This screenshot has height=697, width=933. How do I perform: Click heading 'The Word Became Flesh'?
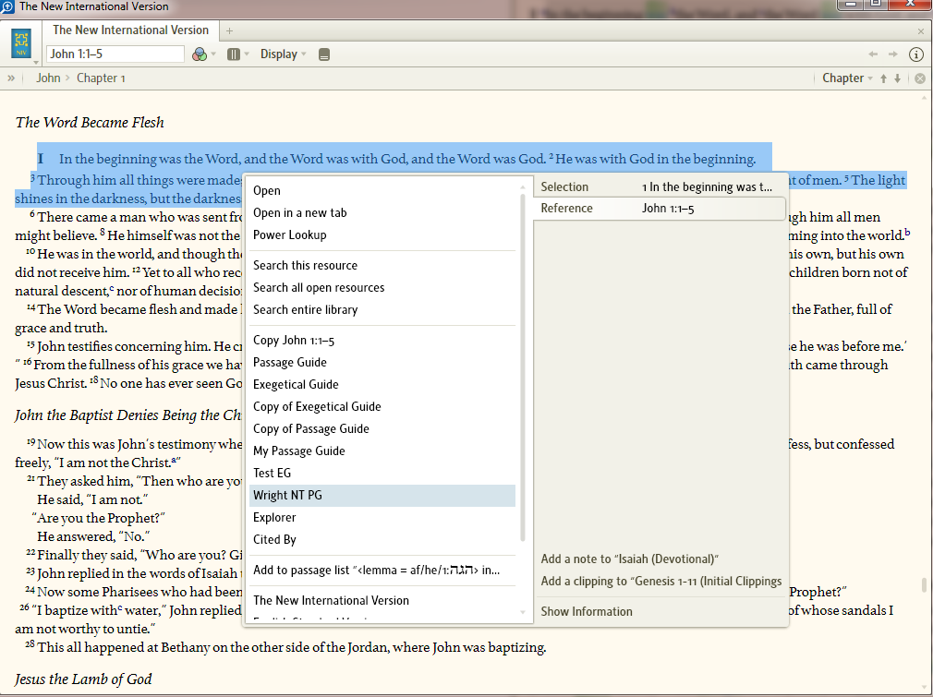pos(90,123)
